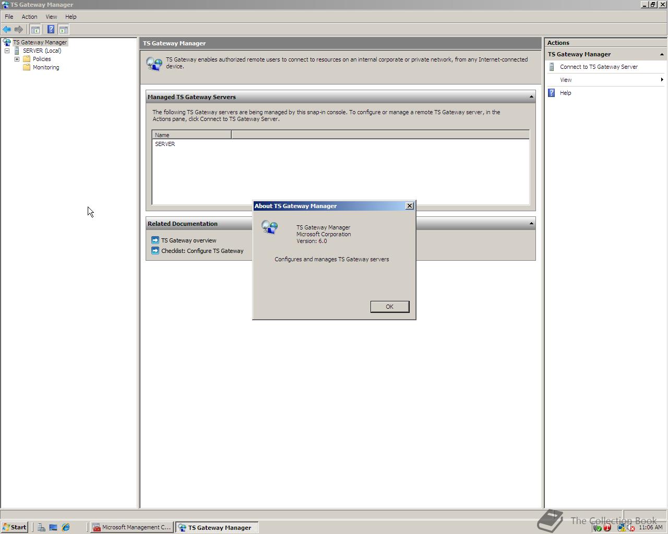The image size is (668, 534).
Task: Click the Microsoft Corporation text in About dialog
Action: [x=324, y=234]
